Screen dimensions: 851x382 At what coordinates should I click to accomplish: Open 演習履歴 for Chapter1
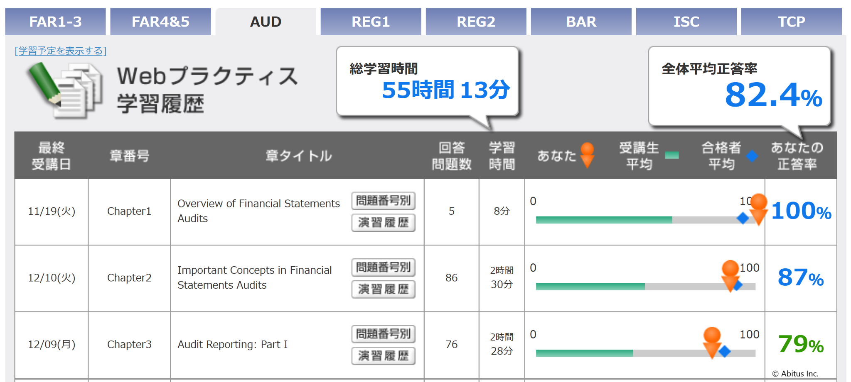pos(383,223)
